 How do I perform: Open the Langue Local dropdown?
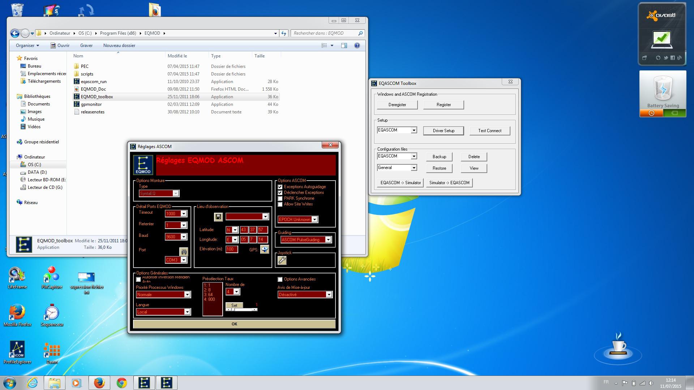click(187, 312)
